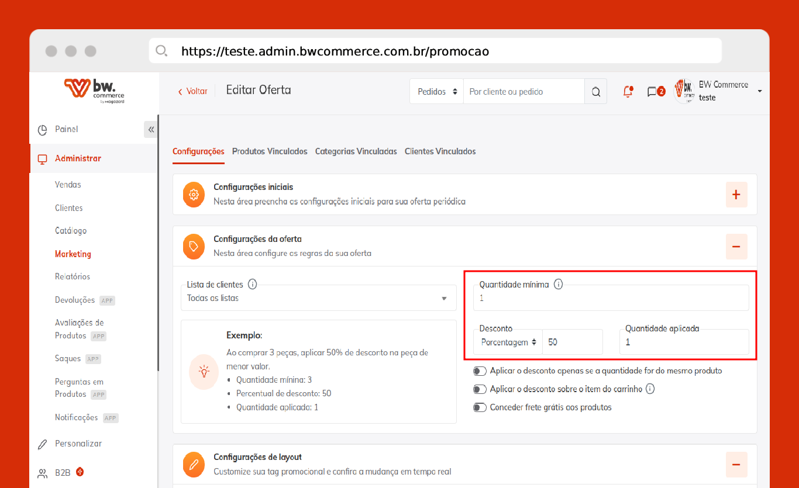The height and width of the screenshot is (488, 799).
Task: Click info icon beside Lista de clientes
Action: [253, 285]
